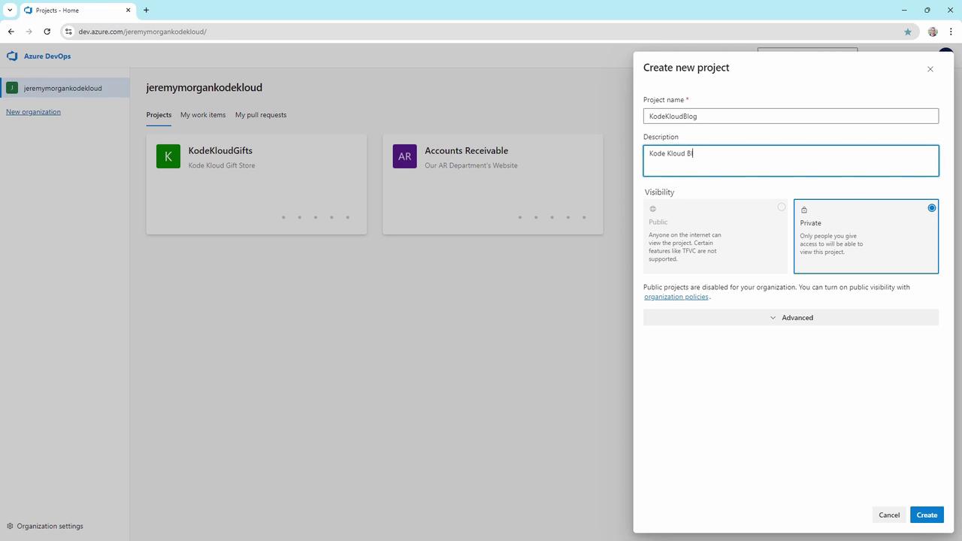Switch to the My work items tab
Screen dimensions: 962x541
click(x=203, y=115)
